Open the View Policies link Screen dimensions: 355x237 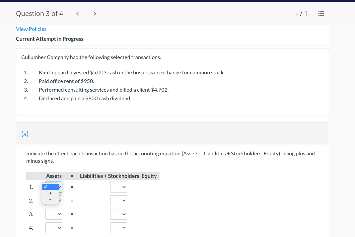click(31, 29)
